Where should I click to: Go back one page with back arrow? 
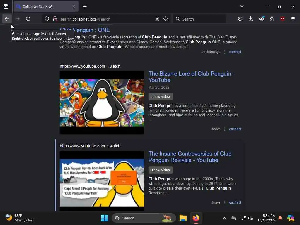coord(7,19)
